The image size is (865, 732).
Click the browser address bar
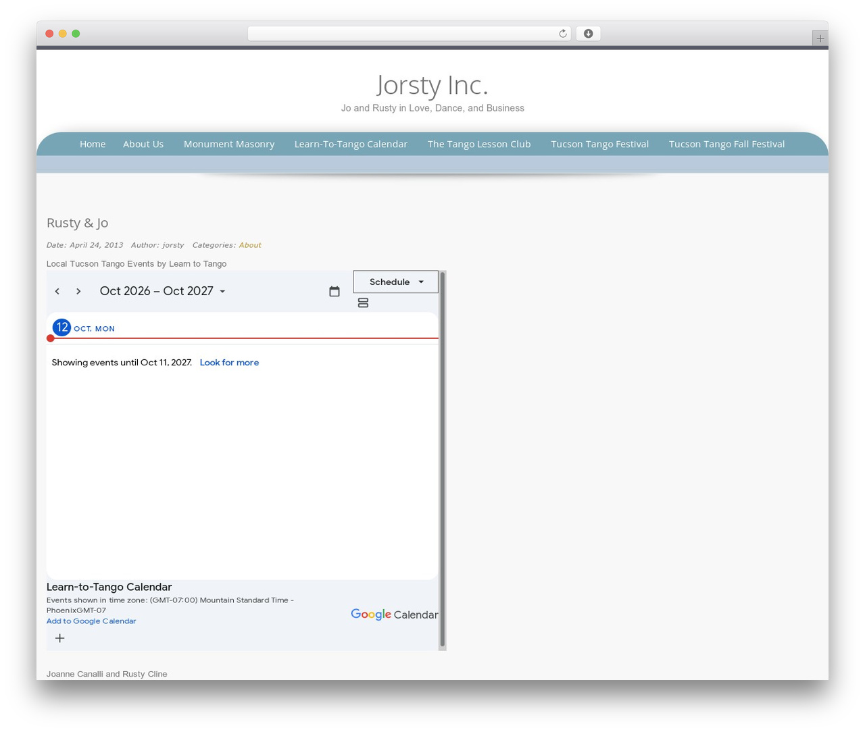coord(409,34)
